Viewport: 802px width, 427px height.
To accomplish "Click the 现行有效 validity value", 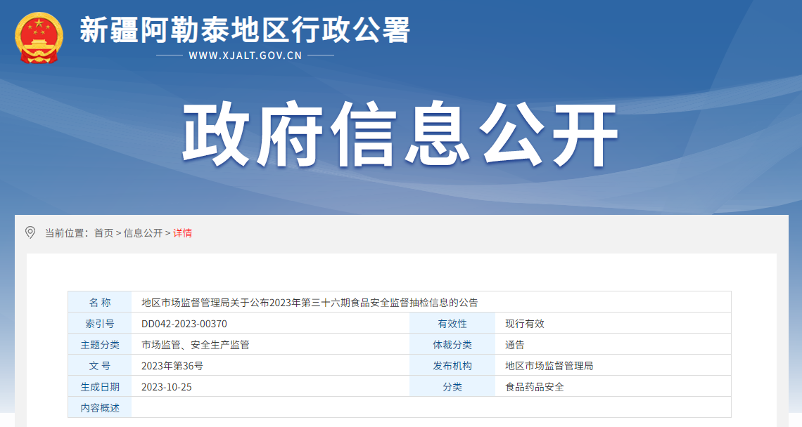I will [525, 324].
